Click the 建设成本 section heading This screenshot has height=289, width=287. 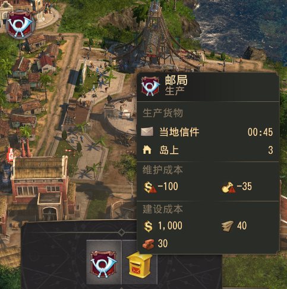tap(163, 209)
